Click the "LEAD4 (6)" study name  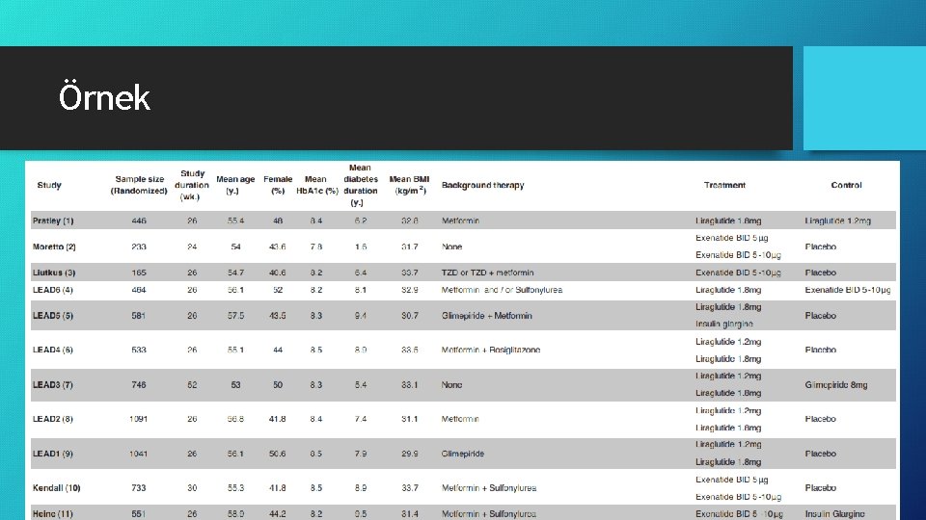[x=52, y=351]
